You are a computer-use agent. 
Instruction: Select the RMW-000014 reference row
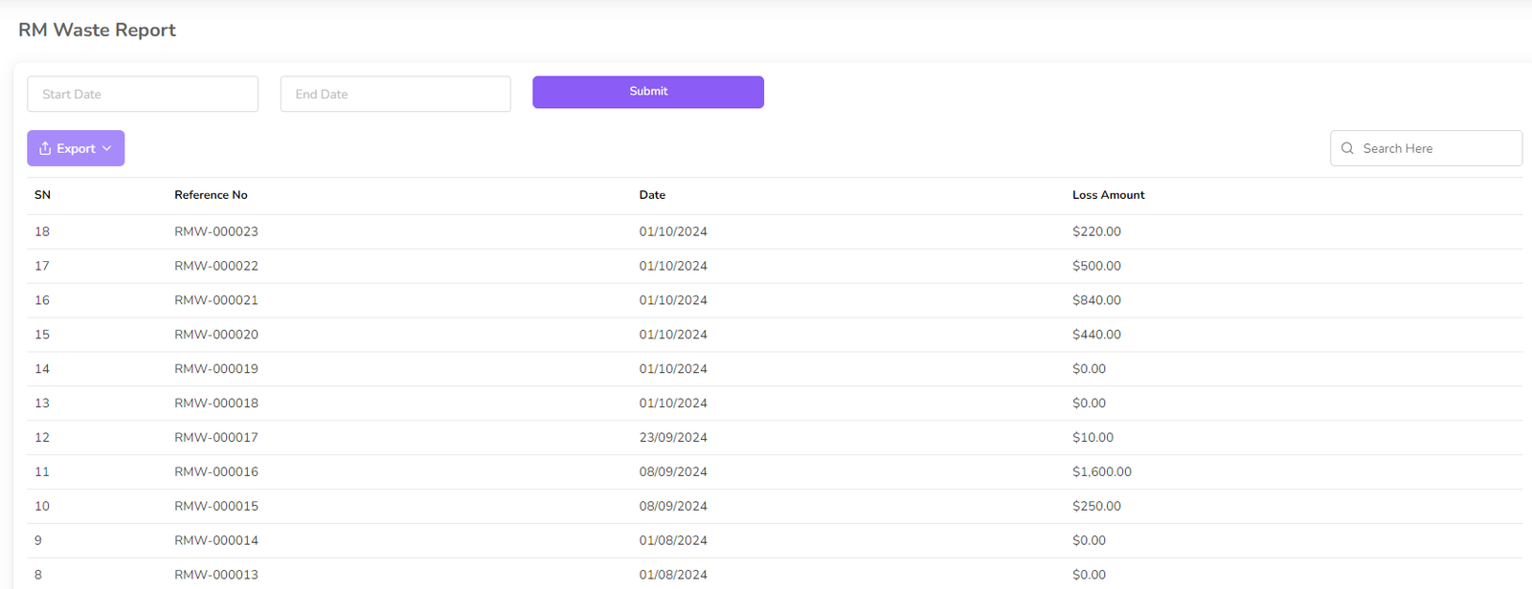(x=216, y=540)
